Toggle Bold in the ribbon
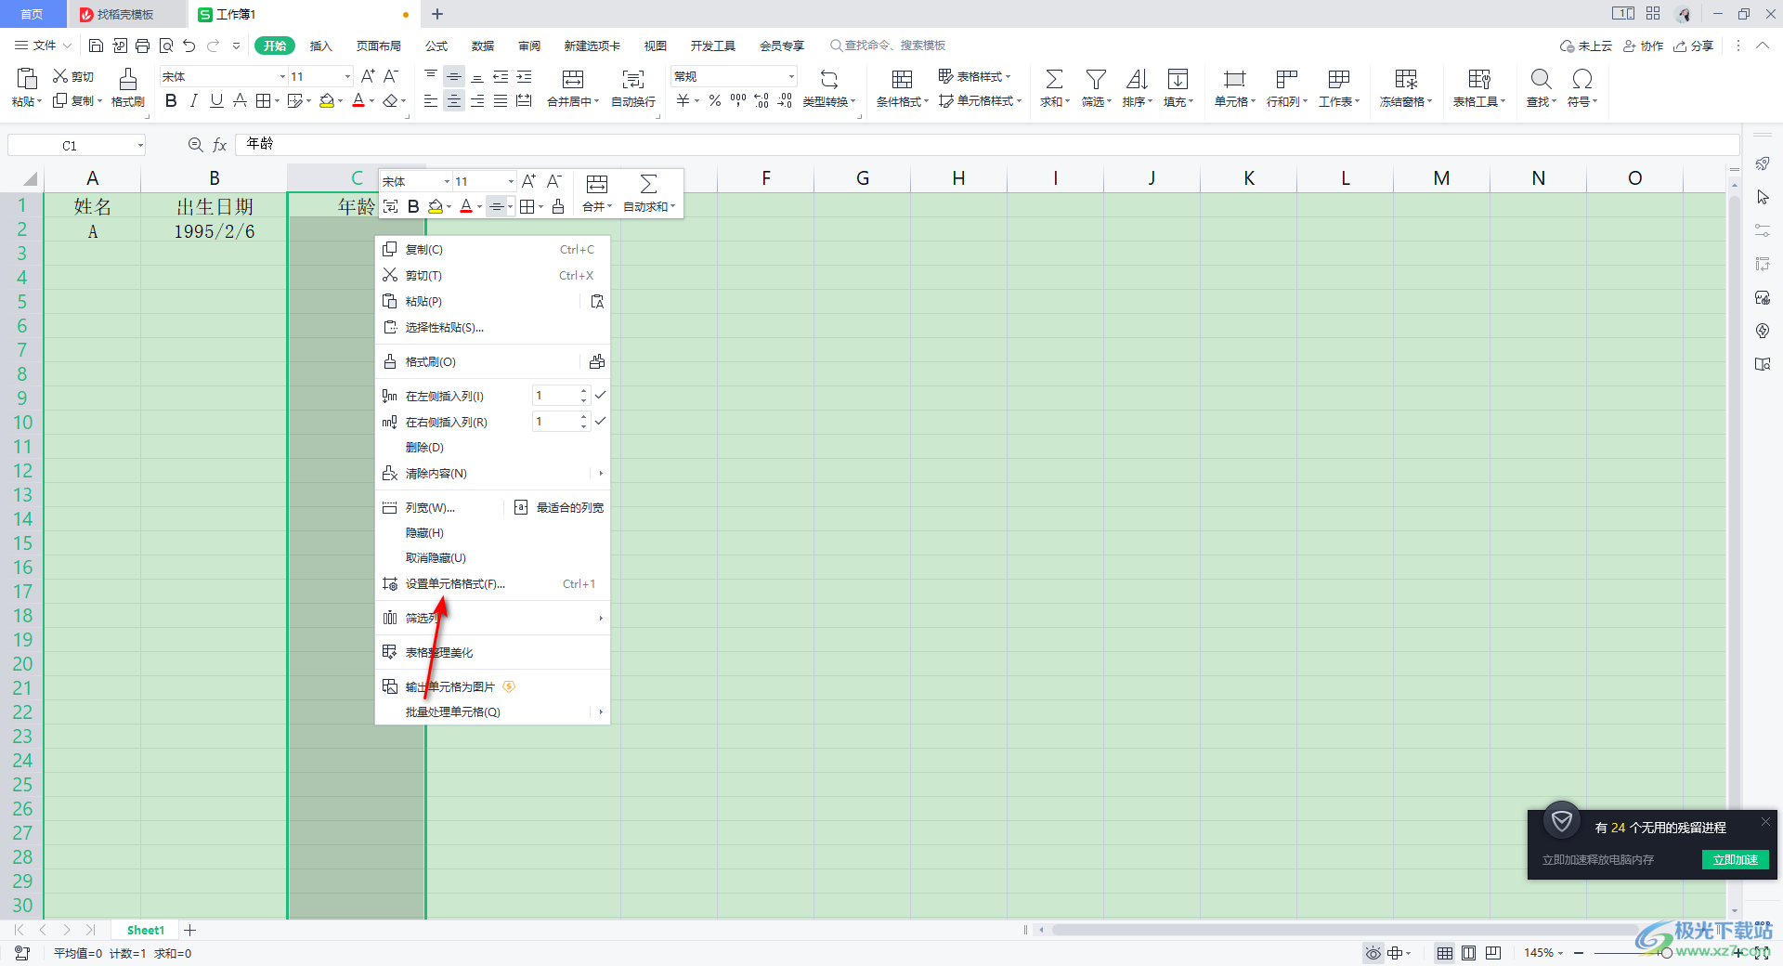This screenshot has height=966, width=1783. click(x=171, y=100)
